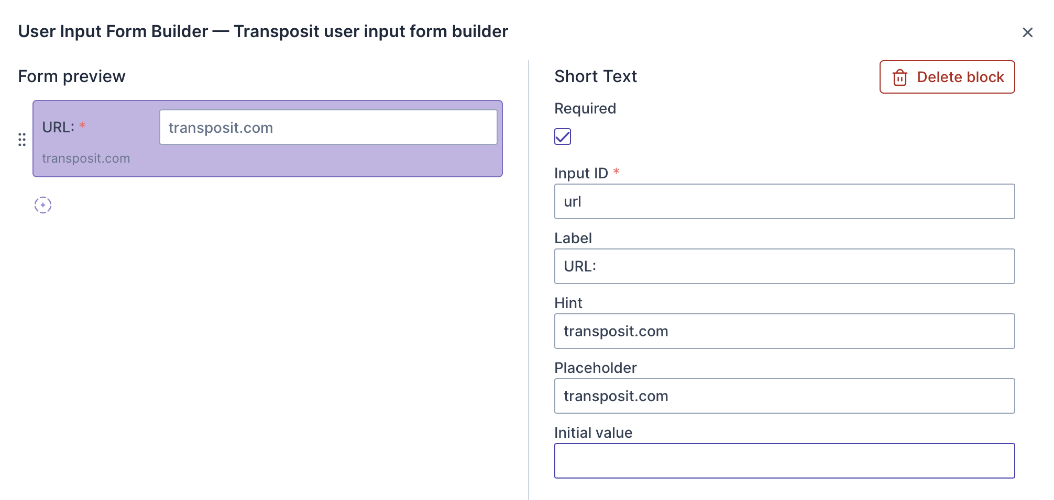Click the hint text below URL preview label

click(86, 158)
